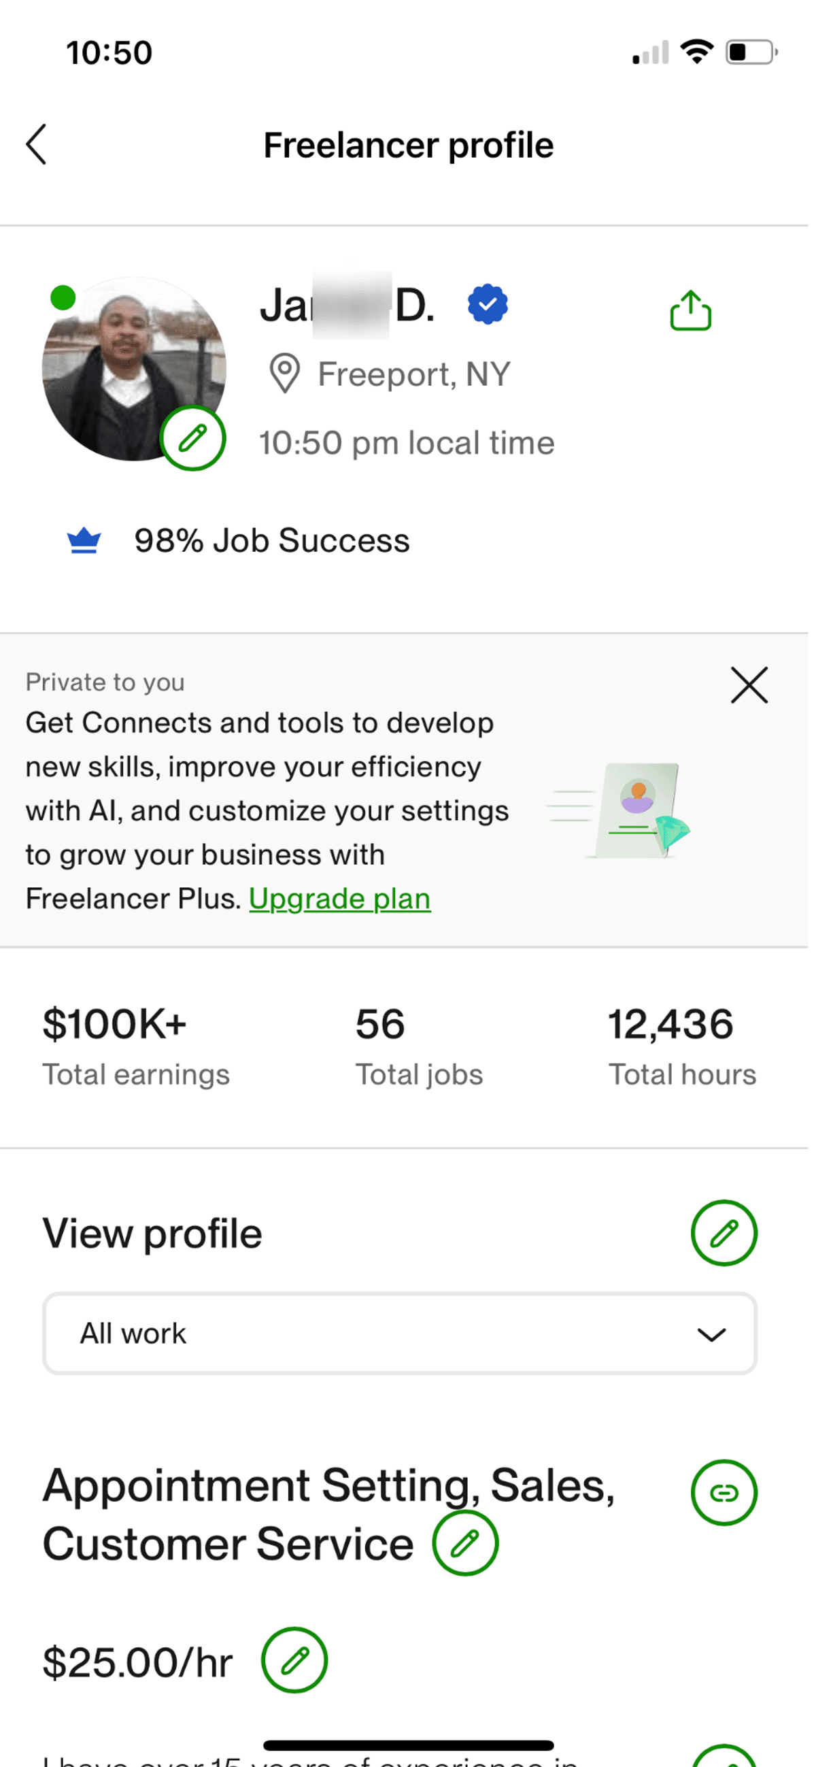Go back using the back arrow
Image resolution: width=816 pixels, height=1767 pixels.
(36, 145)
